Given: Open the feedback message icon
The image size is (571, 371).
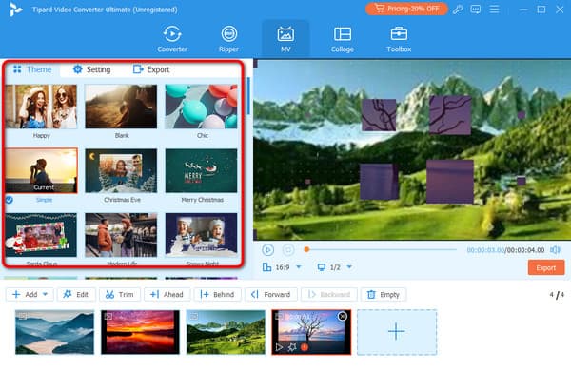Looking at the screenshot, I should coord(475,10).
